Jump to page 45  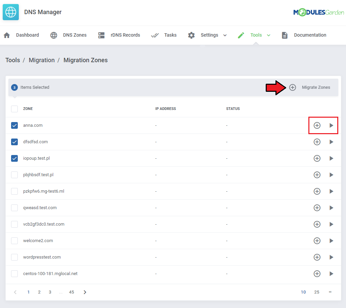72,292
